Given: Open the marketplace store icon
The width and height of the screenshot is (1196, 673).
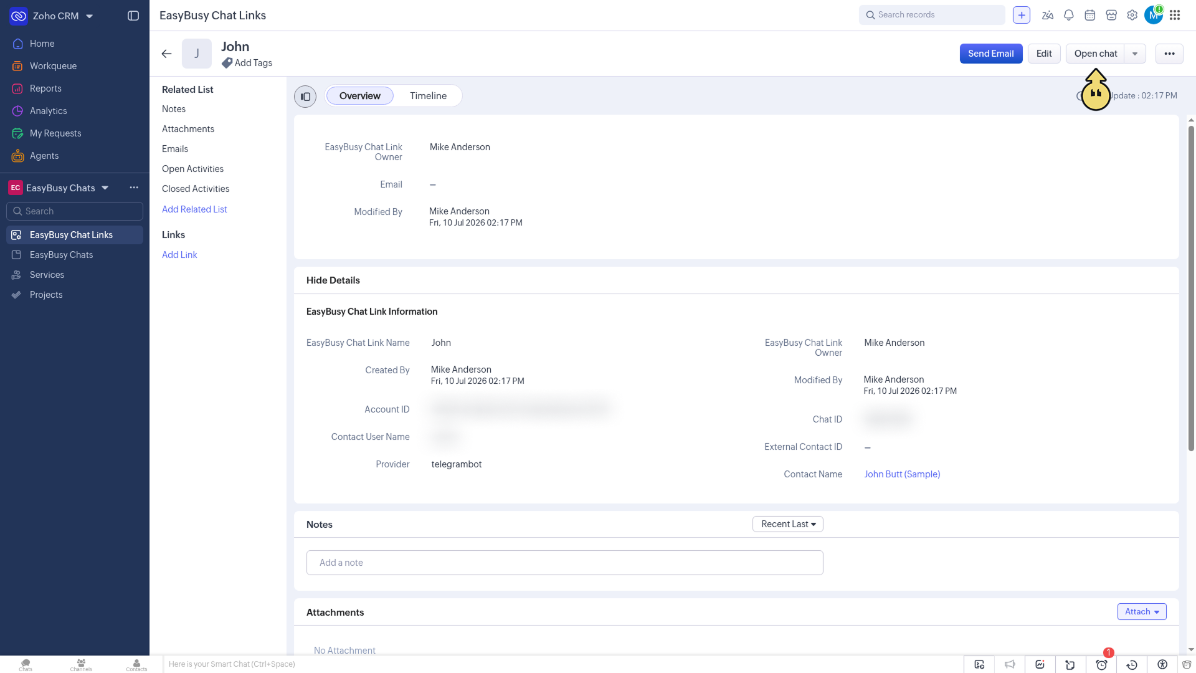Looking at the screenshot, I should click(x=1111, y=15).
